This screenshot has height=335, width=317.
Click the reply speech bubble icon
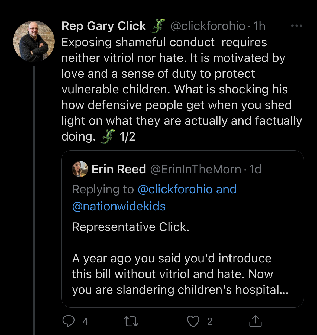click(68, 321)
